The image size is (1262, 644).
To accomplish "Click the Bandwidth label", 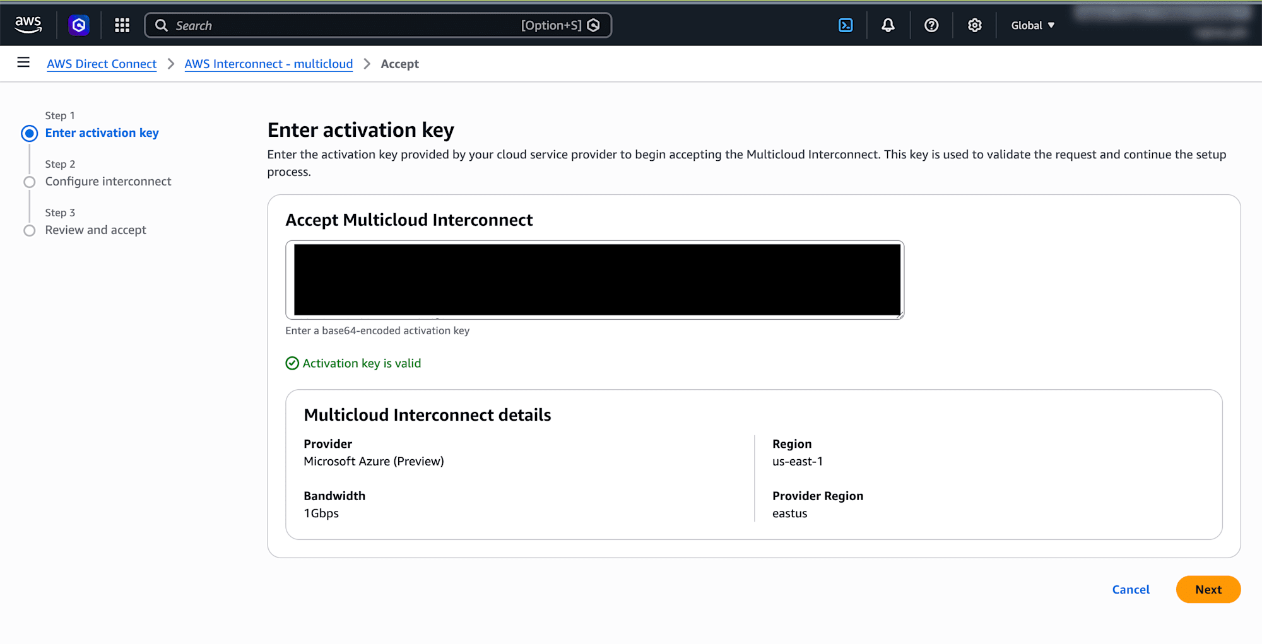I will pyautogui.click(x=334, y=496).
